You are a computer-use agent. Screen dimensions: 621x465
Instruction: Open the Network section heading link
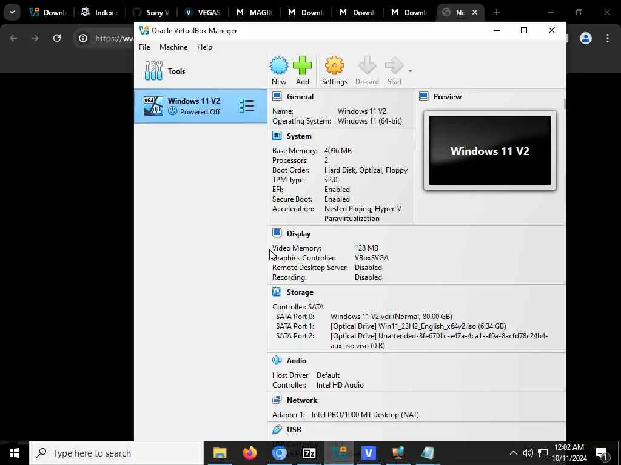[302, 400]
